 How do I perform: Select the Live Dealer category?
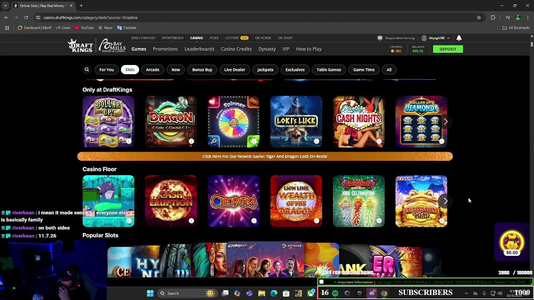click(235, 70)
